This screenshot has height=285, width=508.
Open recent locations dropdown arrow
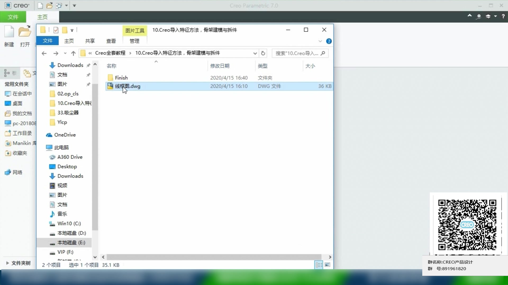[65, 53]
